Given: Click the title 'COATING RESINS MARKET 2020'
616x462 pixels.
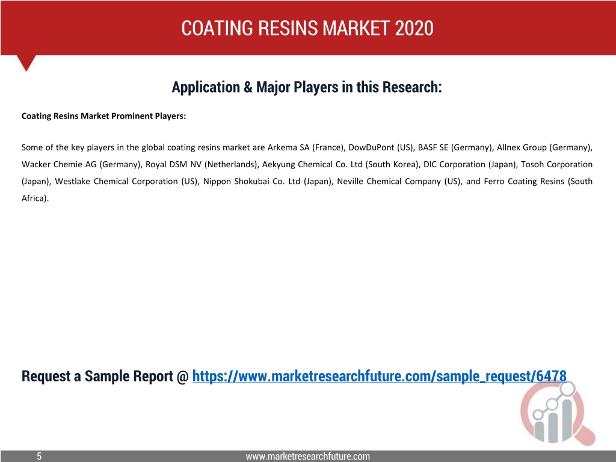Looking at the screenshot, I should pos(307,28).
